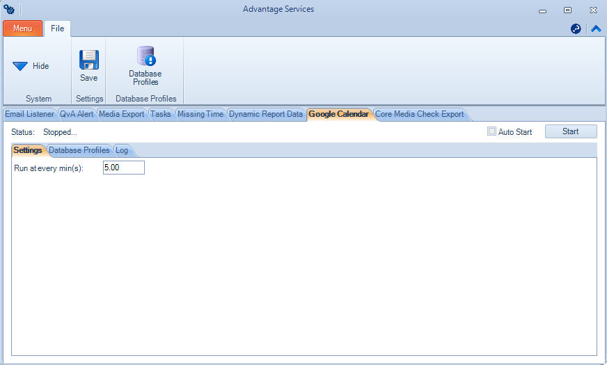Select the File ribbon tab
This screenshot has height=365, width=607.
point(57,29)
